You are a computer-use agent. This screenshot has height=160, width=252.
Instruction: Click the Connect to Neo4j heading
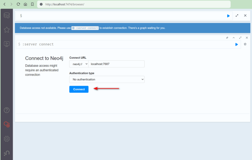[x=44, y=58]
